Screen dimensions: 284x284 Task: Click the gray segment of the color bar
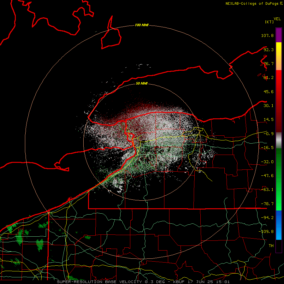tap(279, 140)
